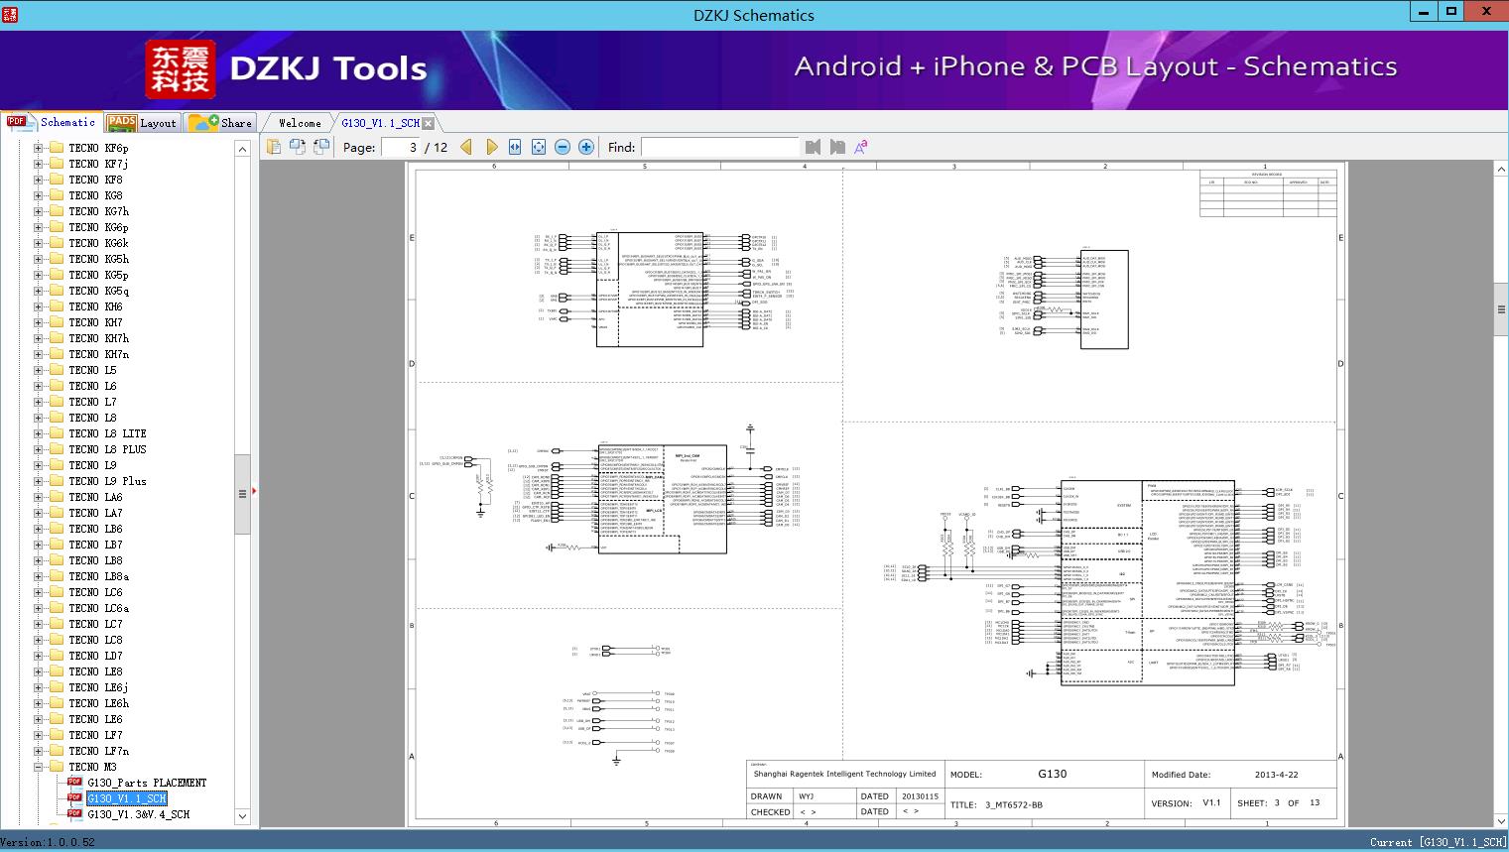Click the Find text field
The height and width of the screenshot is (852, 1509).
[719, 147]
